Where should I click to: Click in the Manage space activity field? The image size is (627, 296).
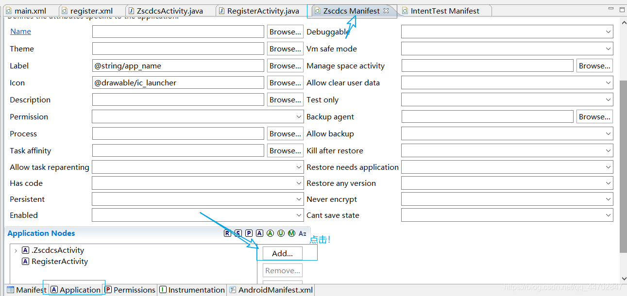point(488,66)
